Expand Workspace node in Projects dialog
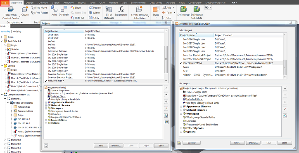The width and height of the screenshot is (299, 153). pos(46,108)
